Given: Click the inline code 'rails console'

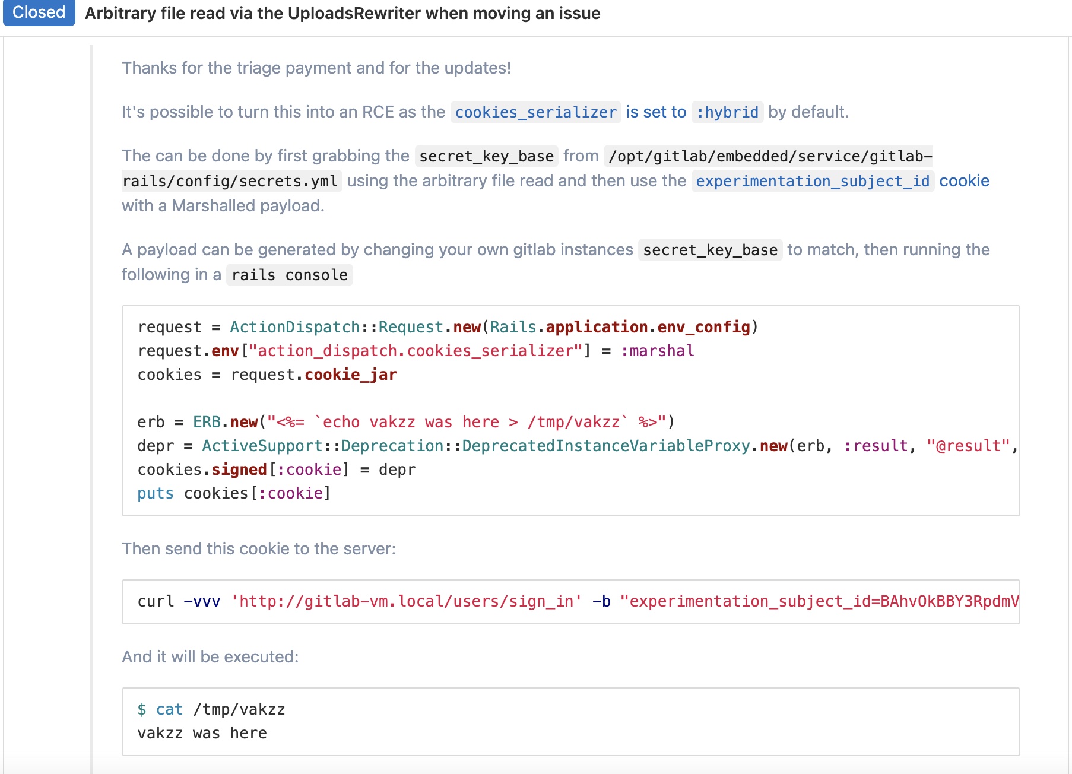Looking at the screenshot, I should click(x=290, y=275).
